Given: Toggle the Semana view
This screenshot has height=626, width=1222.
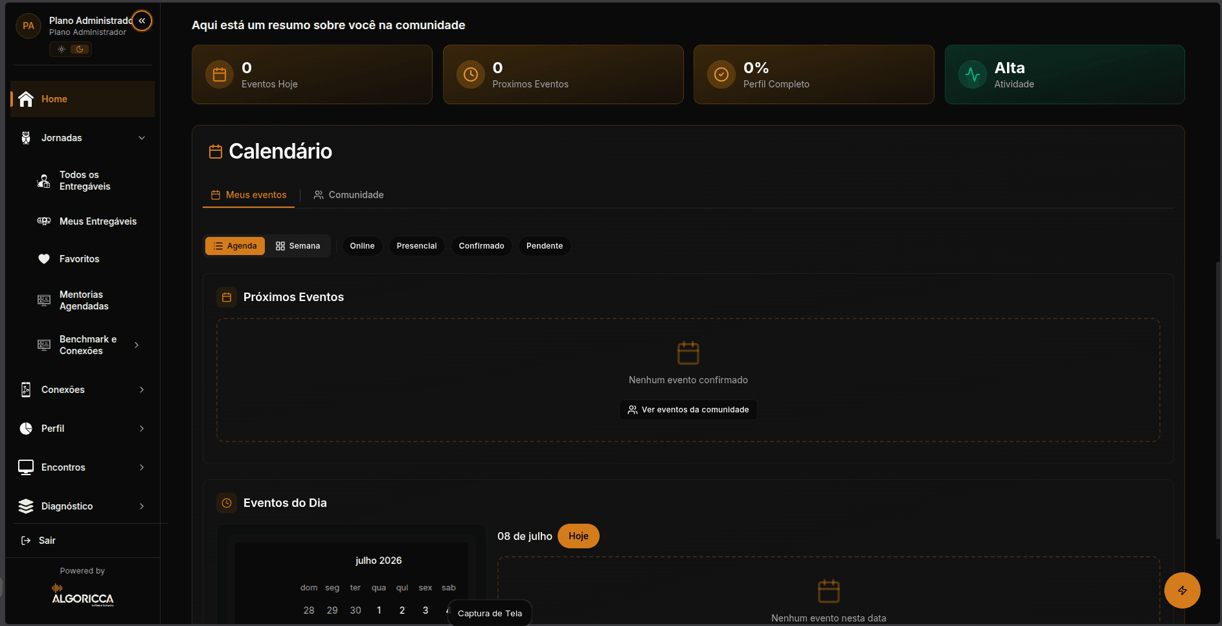Looking at the screenshot, I should pyautogui.click(x=298, y=246).
